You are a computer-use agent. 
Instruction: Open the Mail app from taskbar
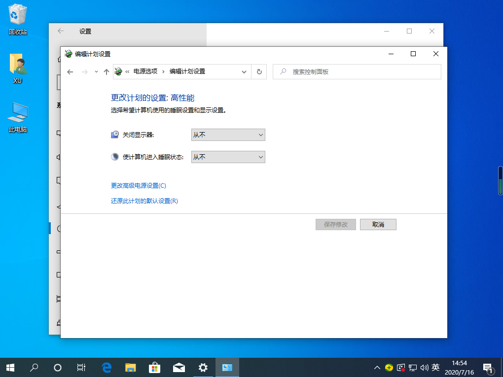(179, 368)
